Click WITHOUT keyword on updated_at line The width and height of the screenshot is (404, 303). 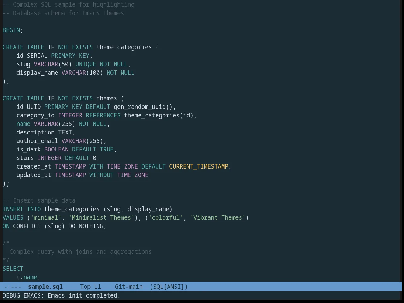(101, 175)
